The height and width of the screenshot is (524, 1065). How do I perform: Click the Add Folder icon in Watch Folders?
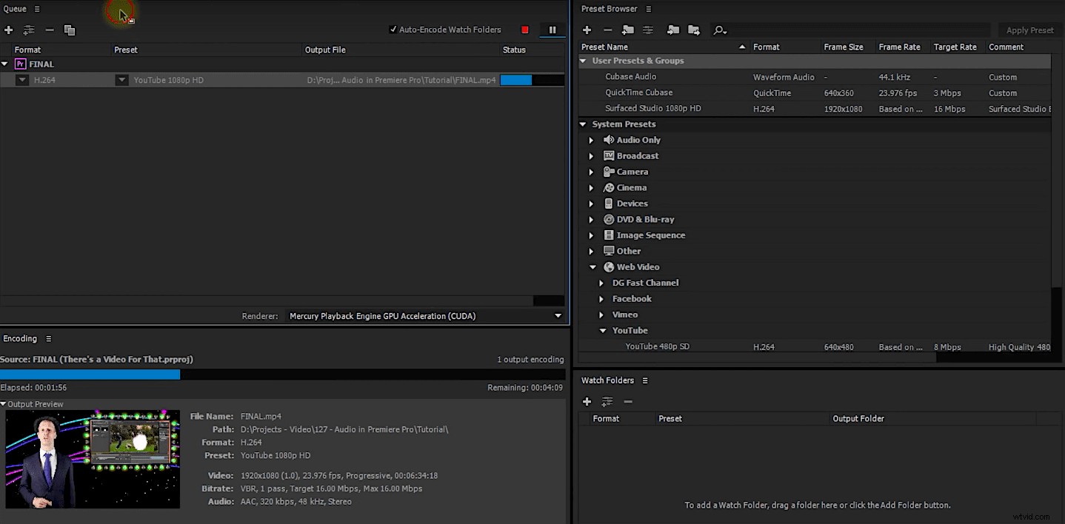[x=587, y=401]
